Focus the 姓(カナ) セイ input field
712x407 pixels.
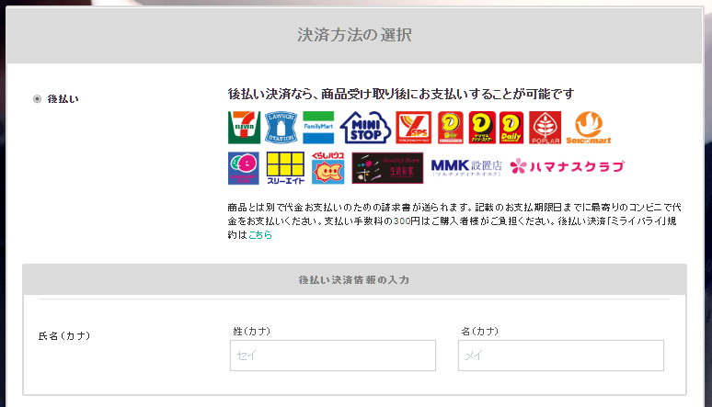[x=333, y=356]
